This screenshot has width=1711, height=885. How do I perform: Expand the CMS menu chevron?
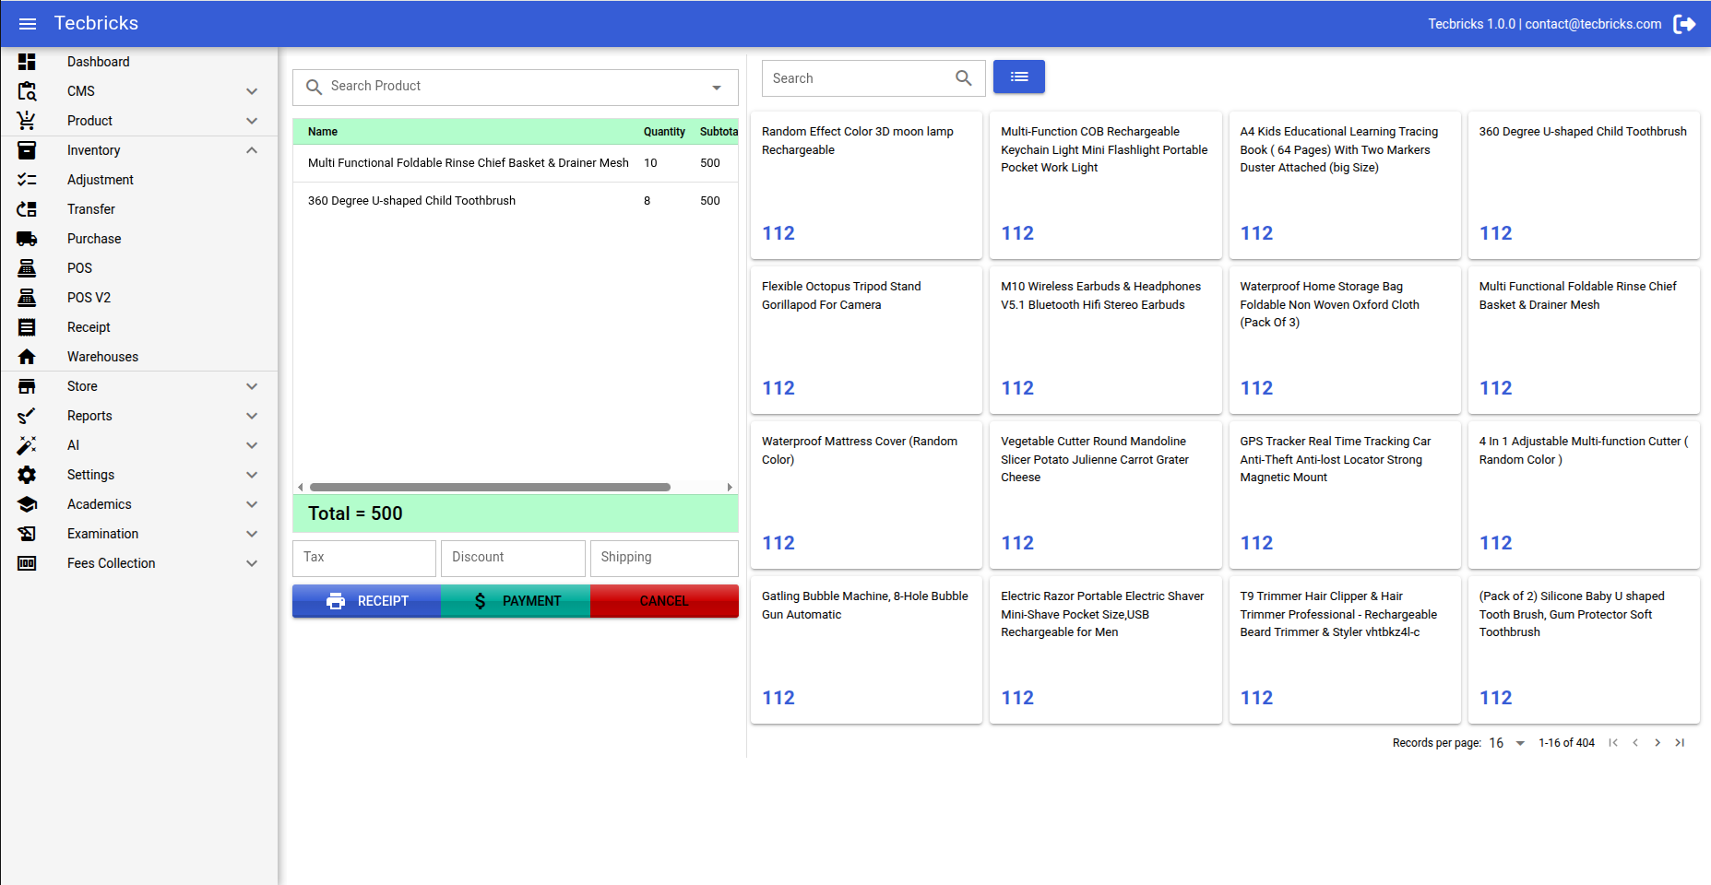252,91
